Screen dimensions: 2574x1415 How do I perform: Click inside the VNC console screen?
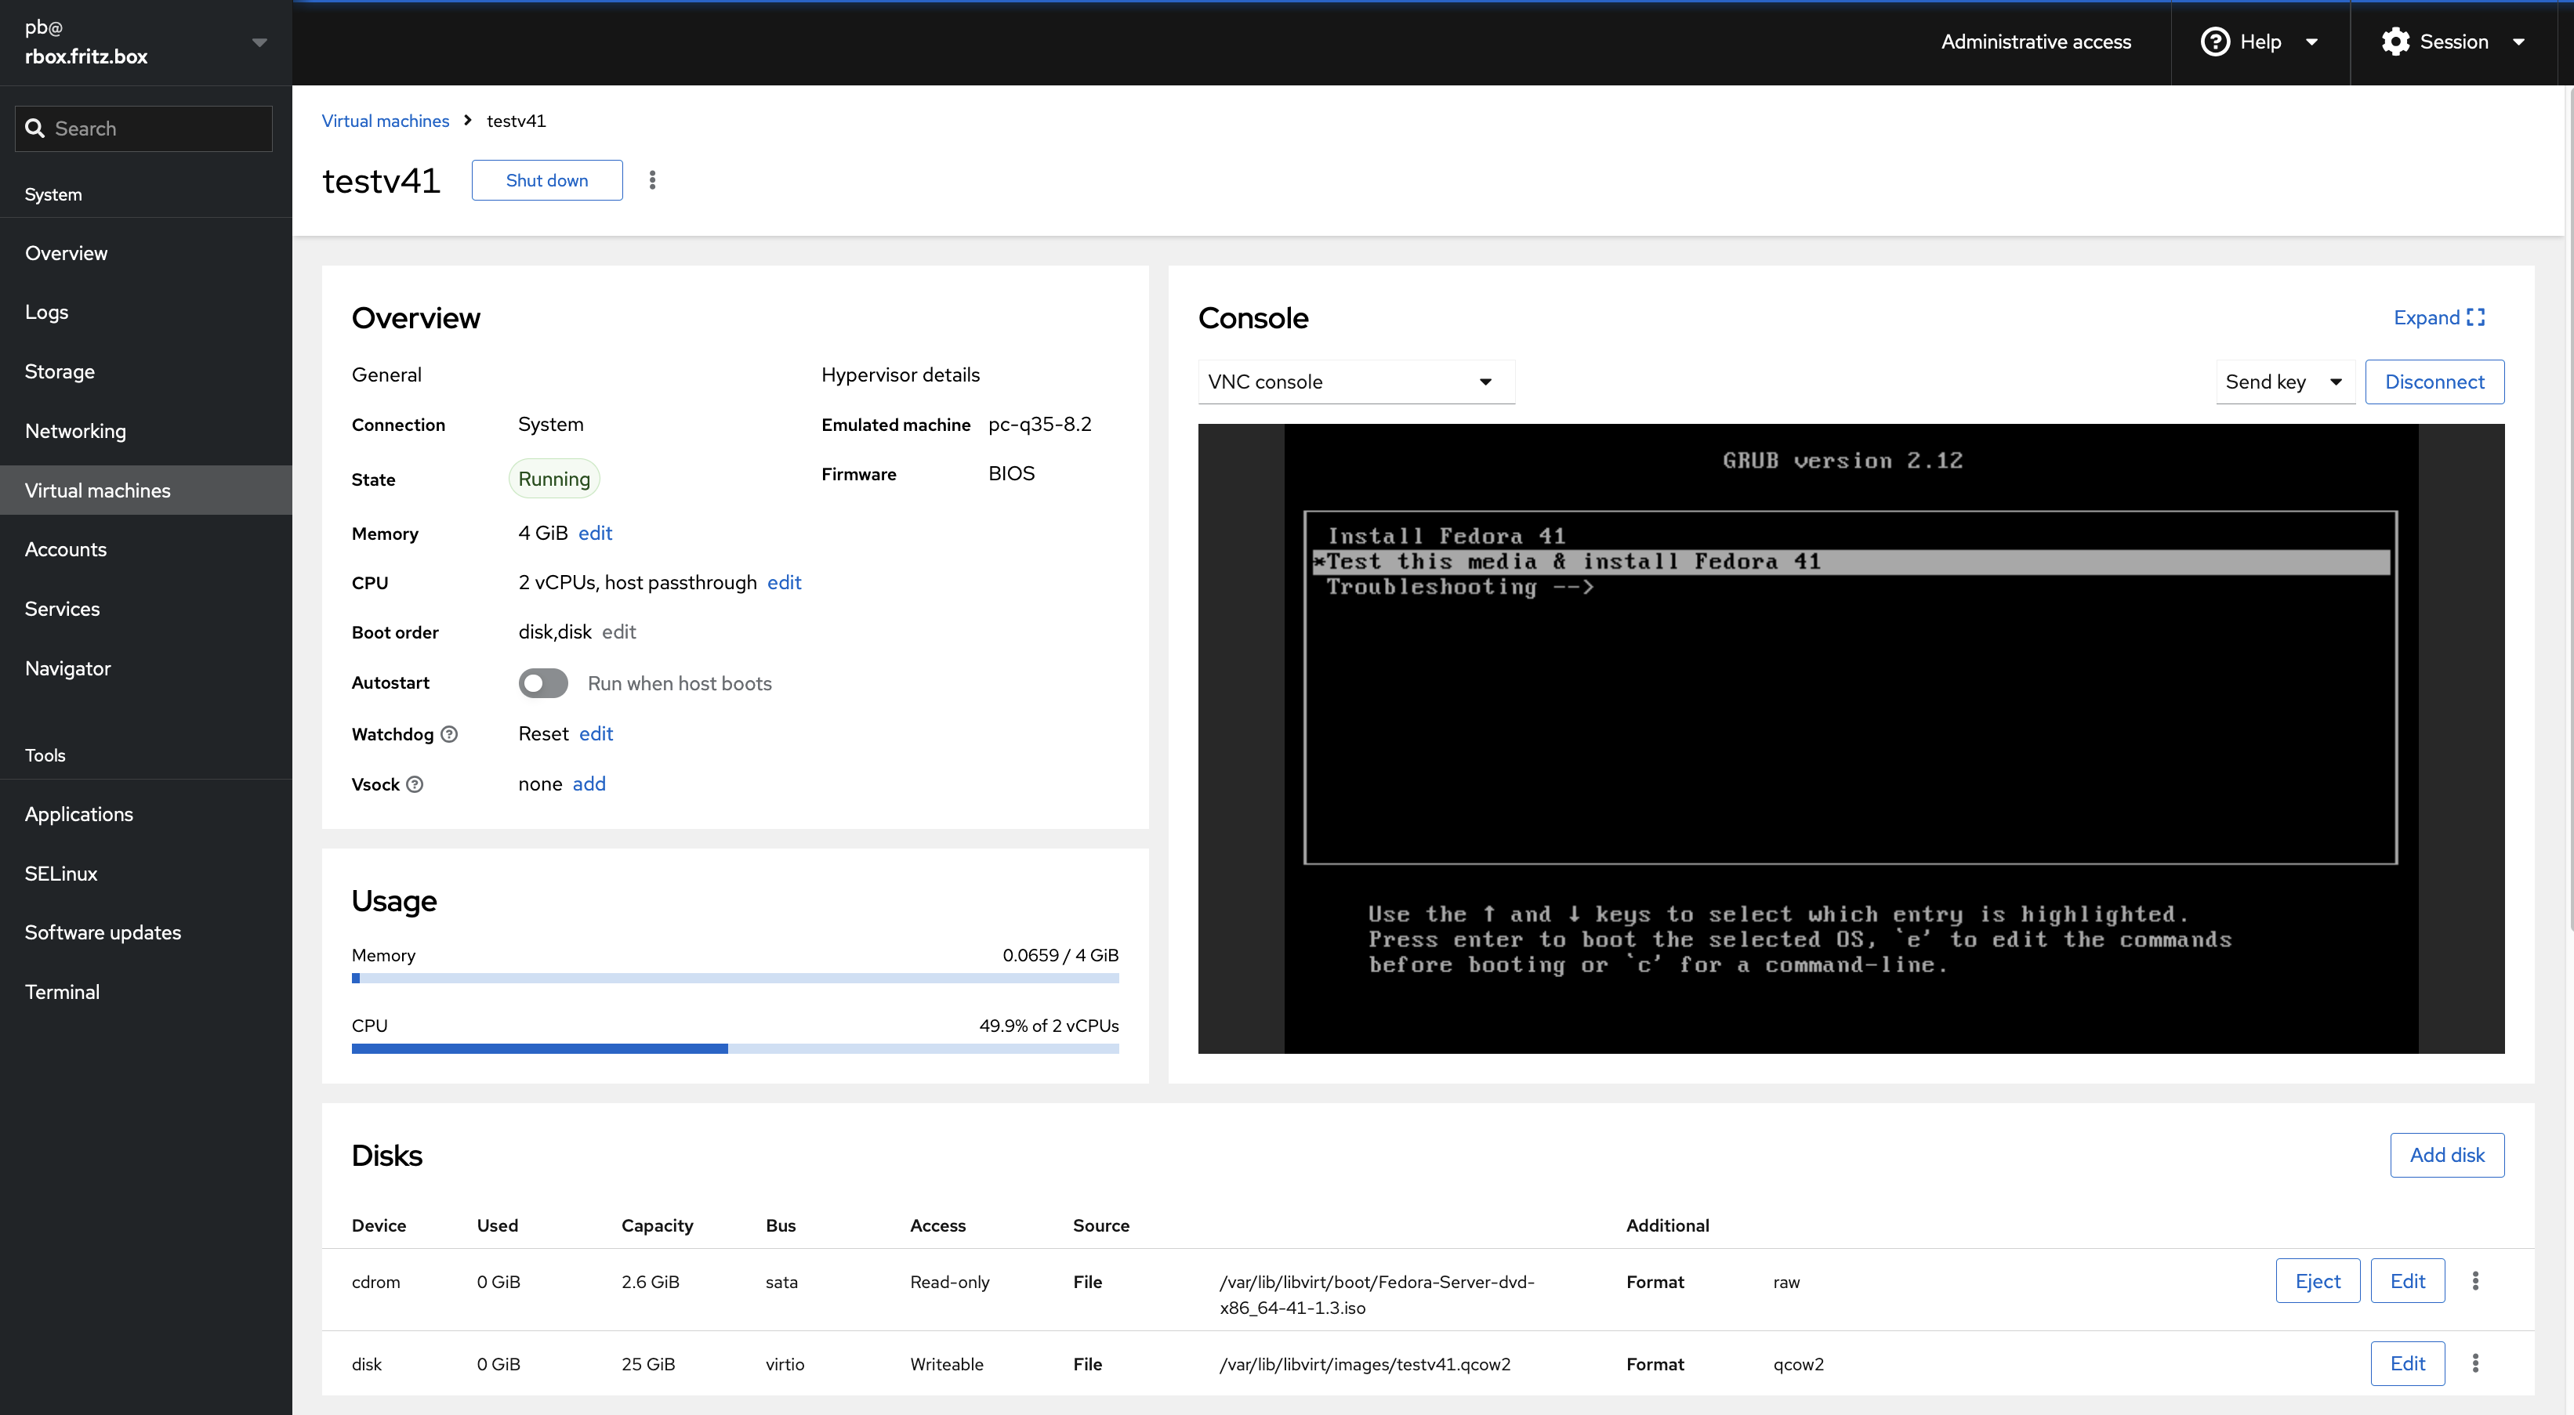coord(1851,739)
